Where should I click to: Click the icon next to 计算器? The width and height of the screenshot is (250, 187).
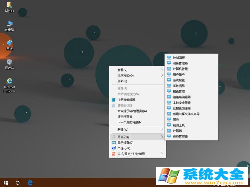[169, 131]
